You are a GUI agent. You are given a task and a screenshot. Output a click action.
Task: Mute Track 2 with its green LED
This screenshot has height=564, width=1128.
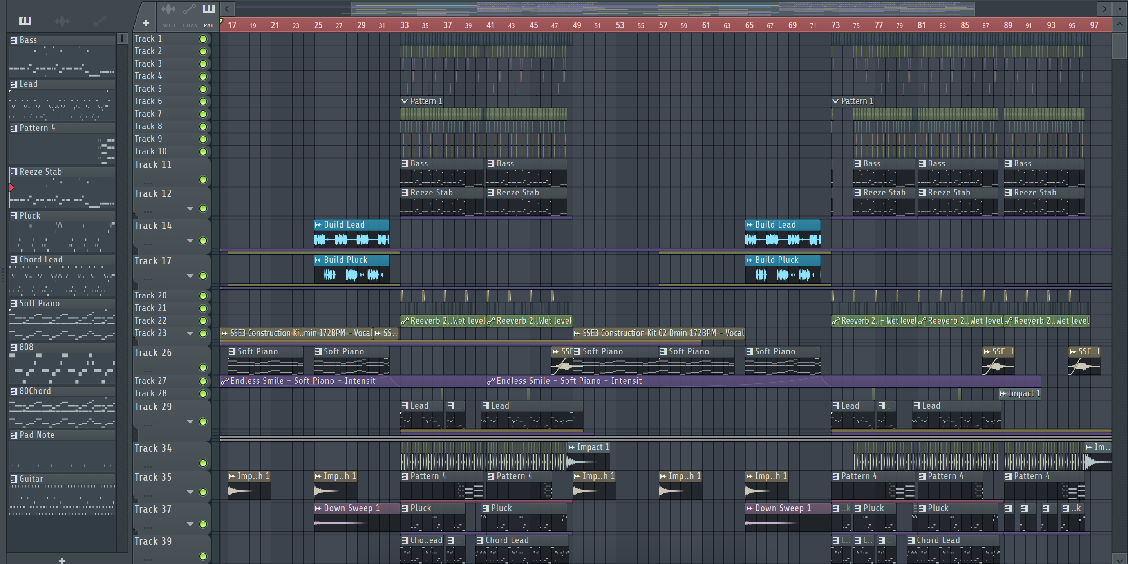(x=203, y=51)
